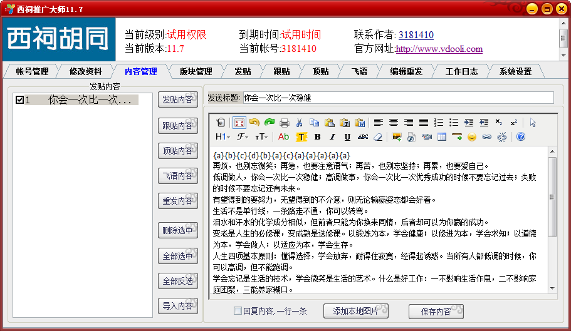Image resolution: width=571 pixels, height=331 pixels.
Task: Justify the text fully
Action: click(424, 123)
